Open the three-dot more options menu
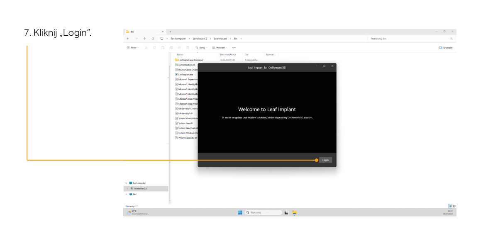Viewport: 498px width, 243px height. (234, 47)
